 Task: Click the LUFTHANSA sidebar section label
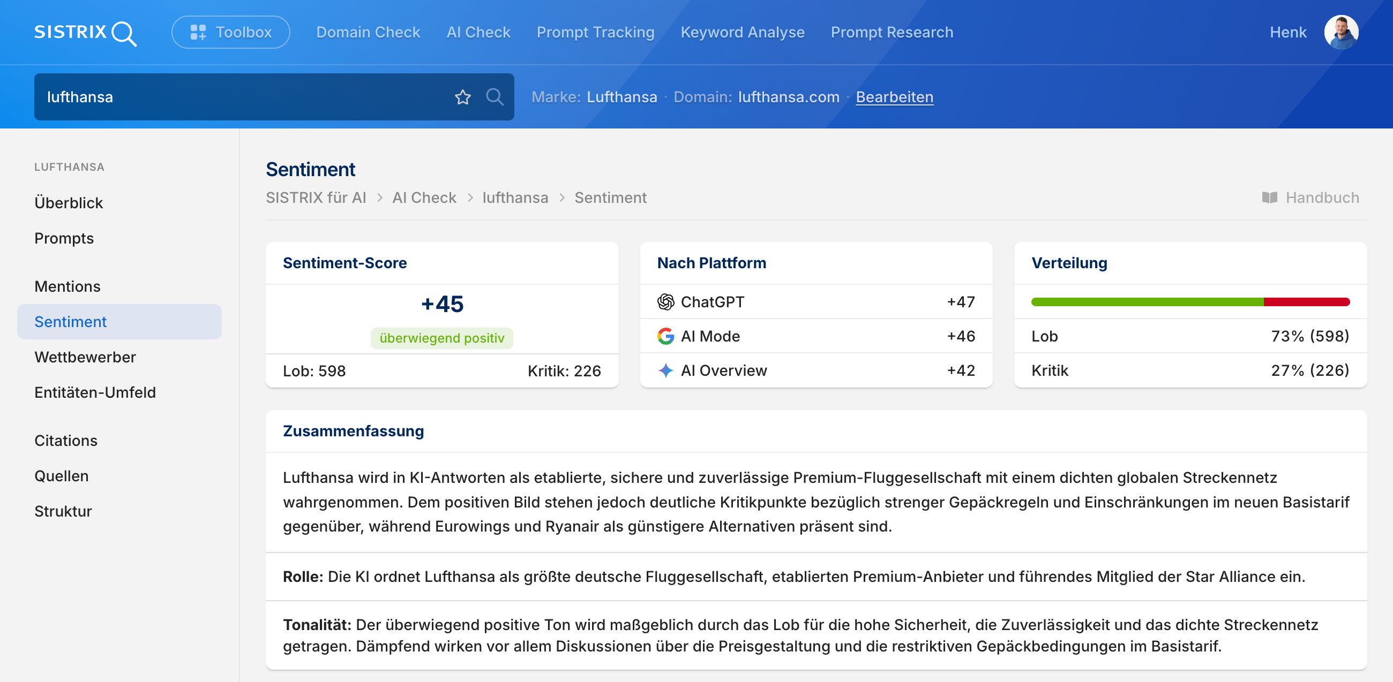point(69,167)
